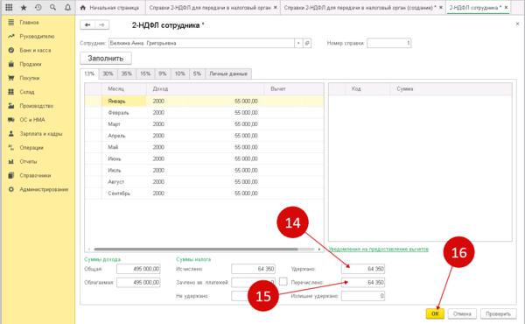Expand the Сотрудник dropdown arrow
This screenshot has height=324, width=525.
(298, 43)
